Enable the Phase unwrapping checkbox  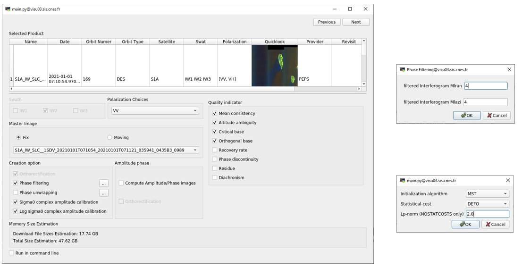coord(15,193)
